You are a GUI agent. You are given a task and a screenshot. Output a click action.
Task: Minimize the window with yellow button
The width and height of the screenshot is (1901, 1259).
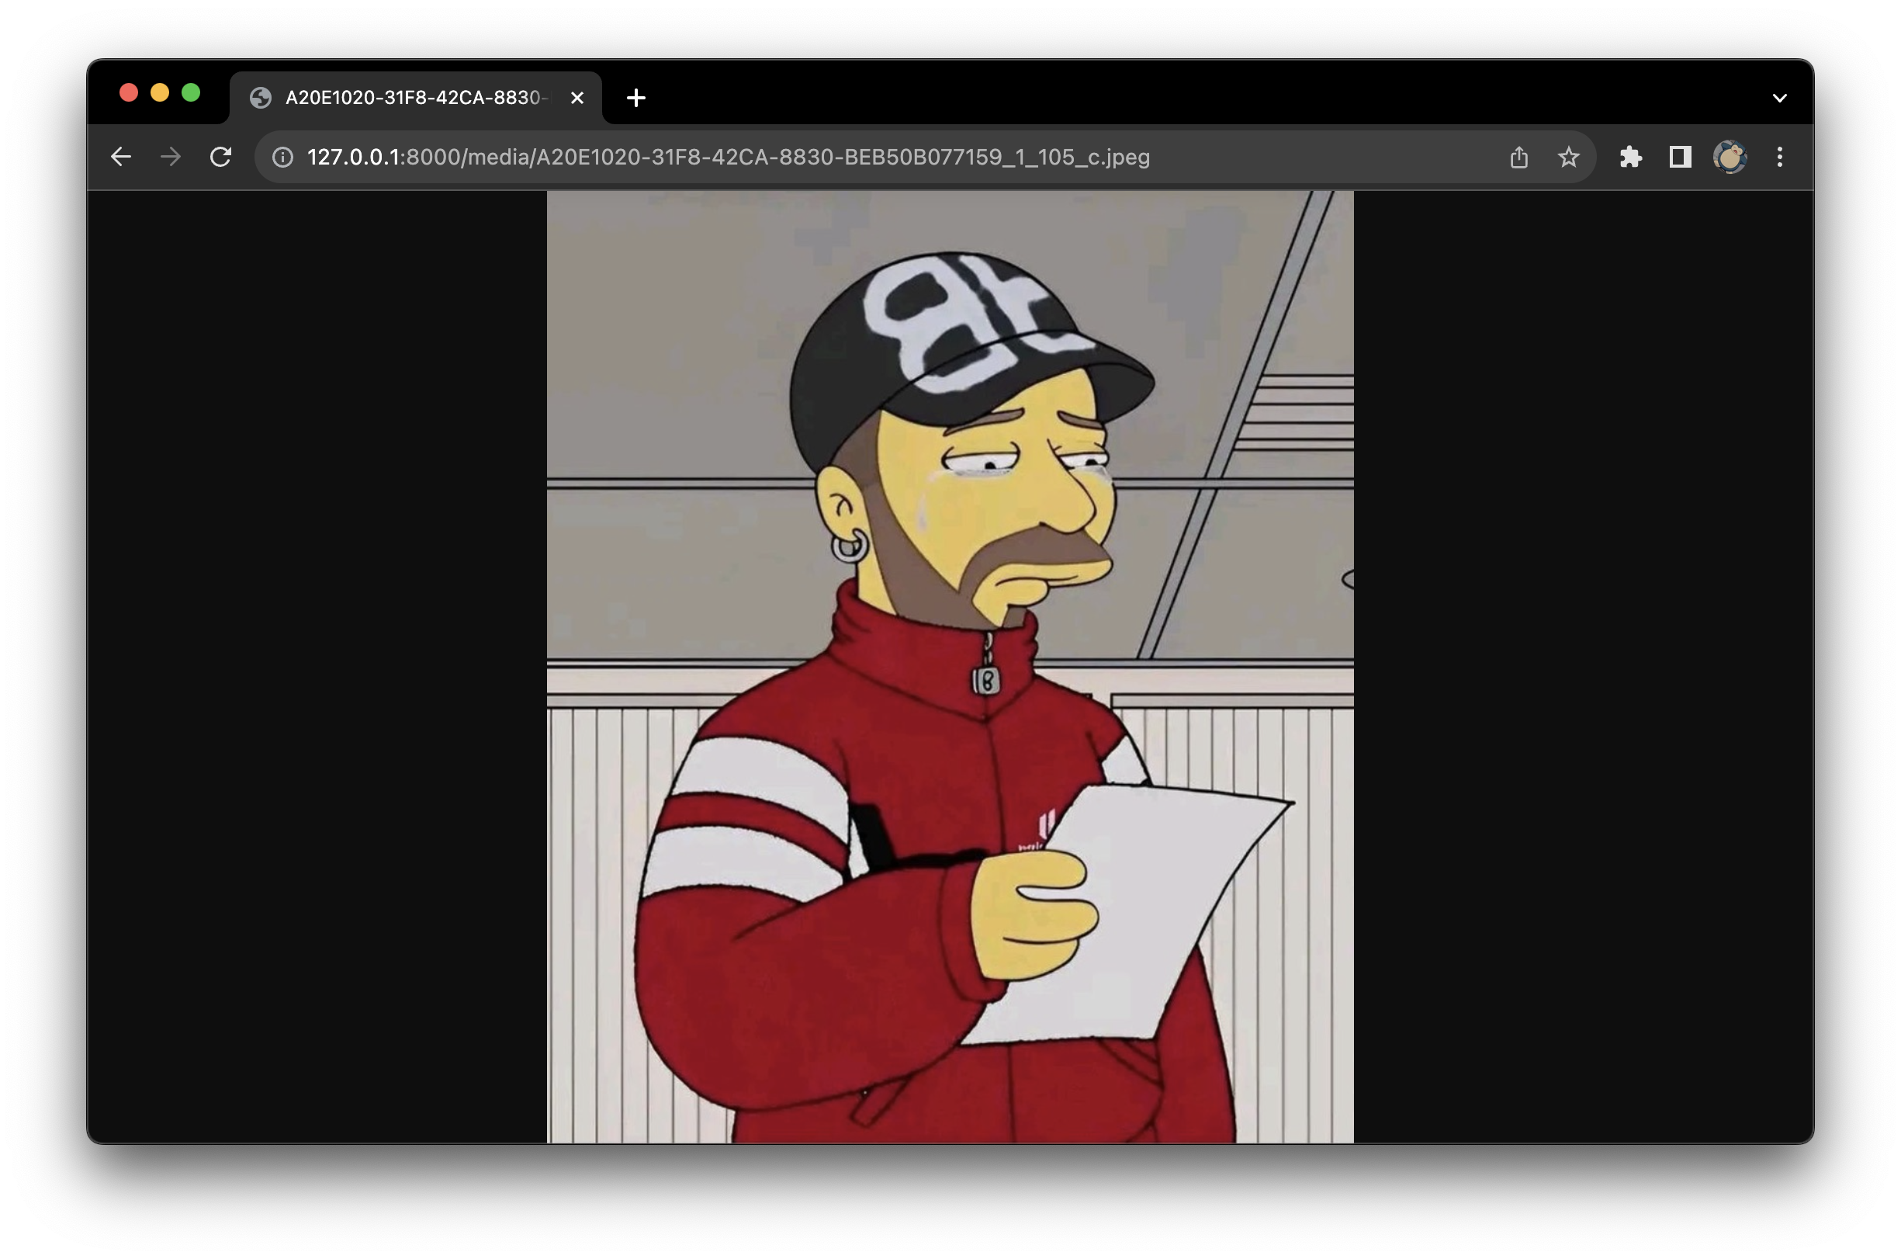coord(160,93)
